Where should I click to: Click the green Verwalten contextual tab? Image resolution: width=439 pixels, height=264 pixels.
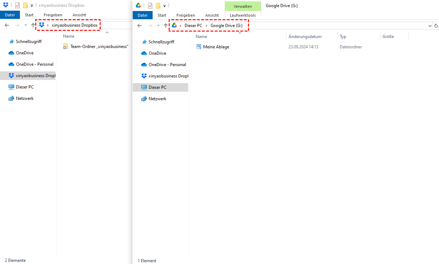[243, 6]
